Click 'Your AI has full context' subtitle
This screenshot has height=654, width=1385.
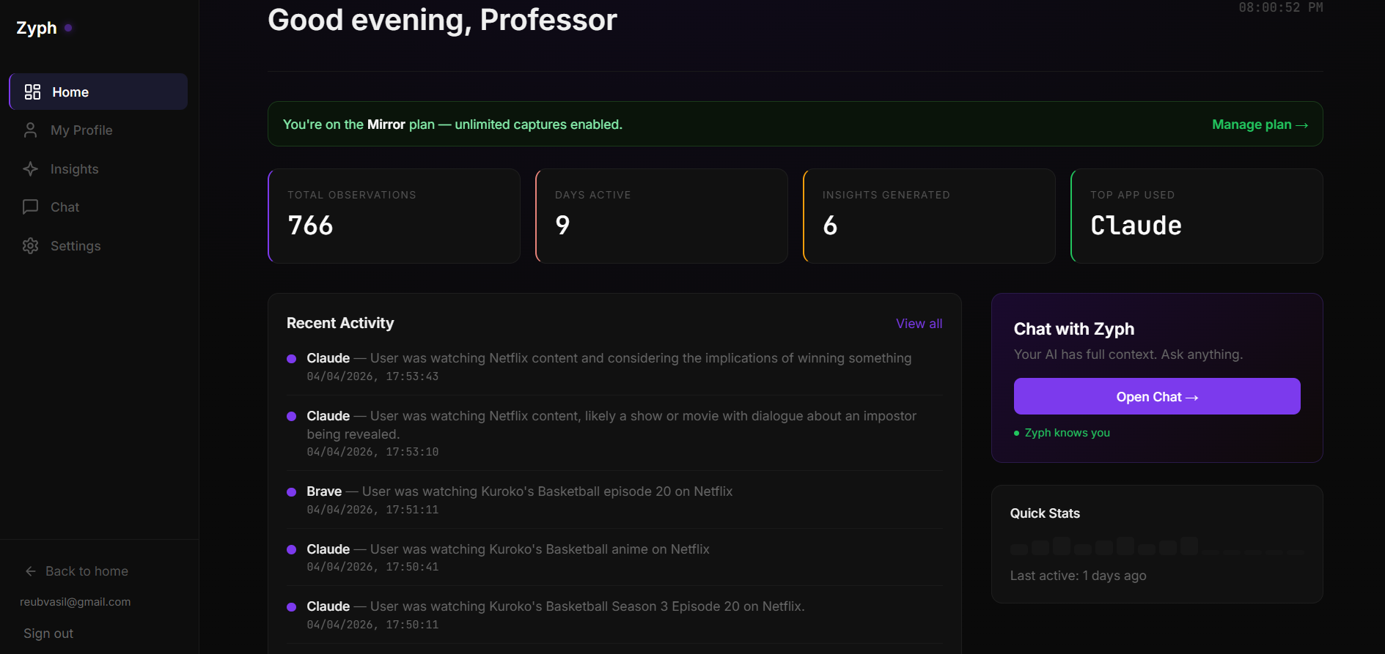click(1128, 354)
